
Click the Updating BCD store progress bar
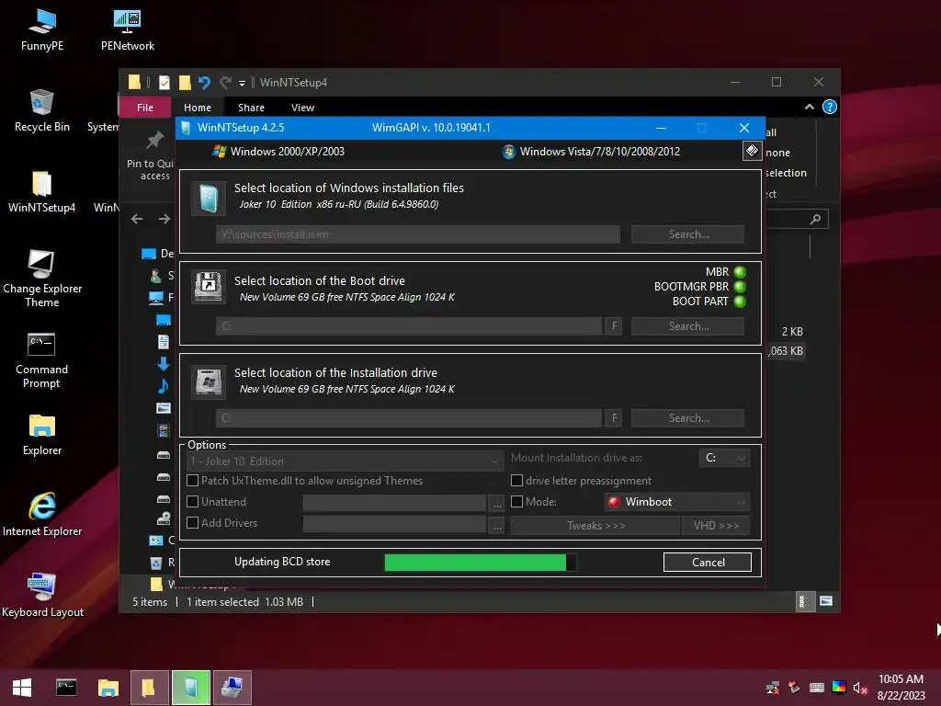tap(481, 562)
